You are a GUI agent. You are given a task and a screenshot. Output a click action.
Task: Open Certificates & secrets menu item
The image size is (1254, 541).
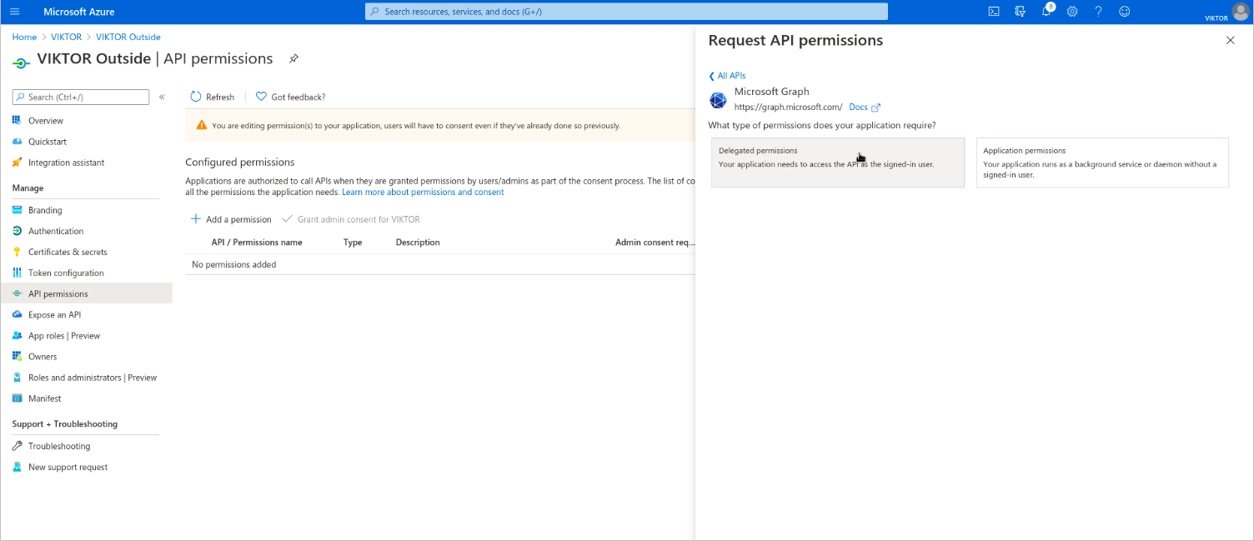pyautogui.click(x=68, y=252)
